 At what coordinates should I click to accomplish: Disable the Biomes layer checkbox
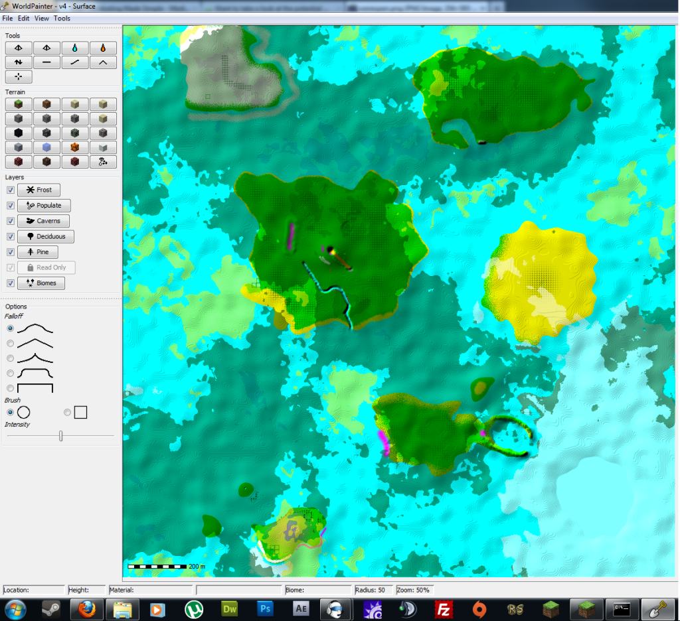[11, 283]
